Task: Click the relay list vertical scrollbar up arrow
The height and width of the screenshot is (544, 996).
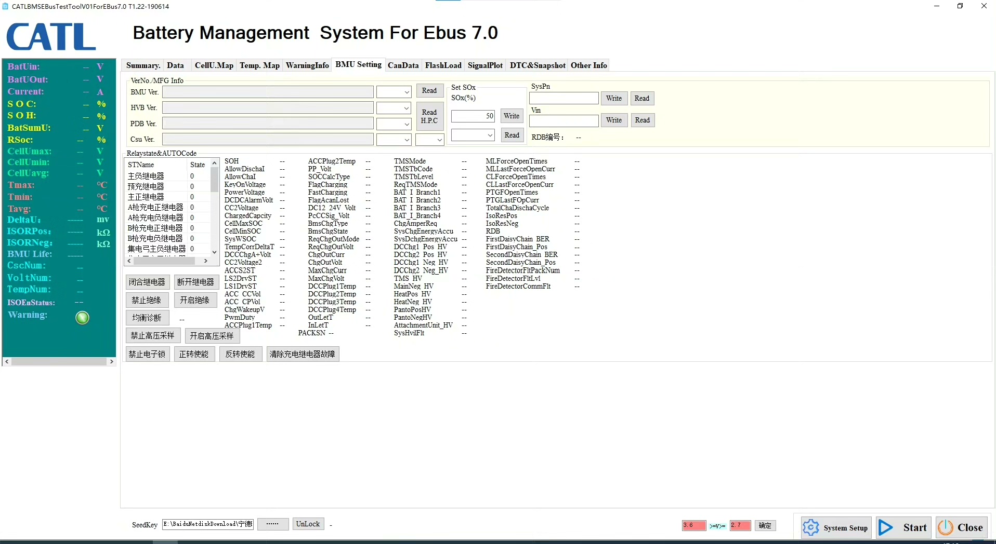Action: (x=214, y=164)
